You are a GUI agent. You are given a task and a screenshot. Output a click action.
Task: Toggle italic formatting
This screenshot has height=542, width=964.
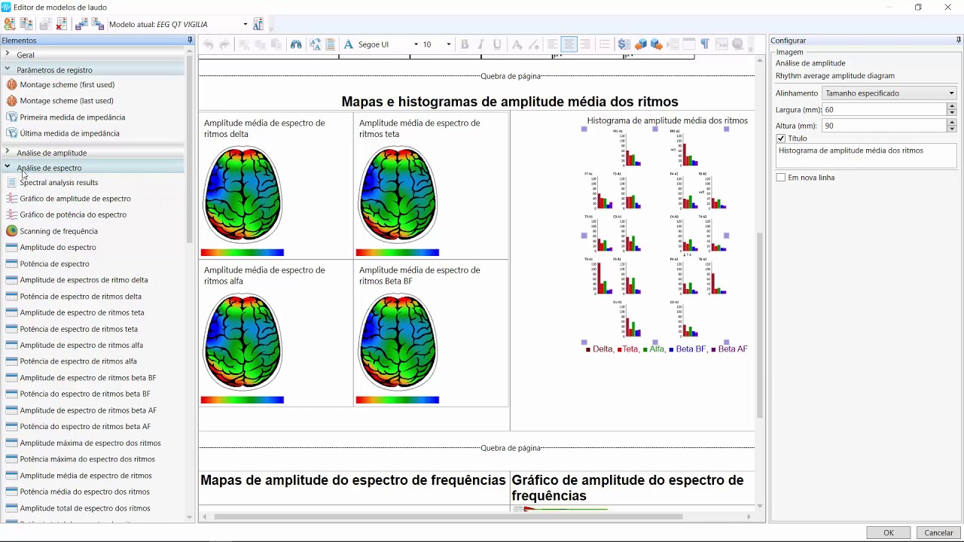(480, 44)
